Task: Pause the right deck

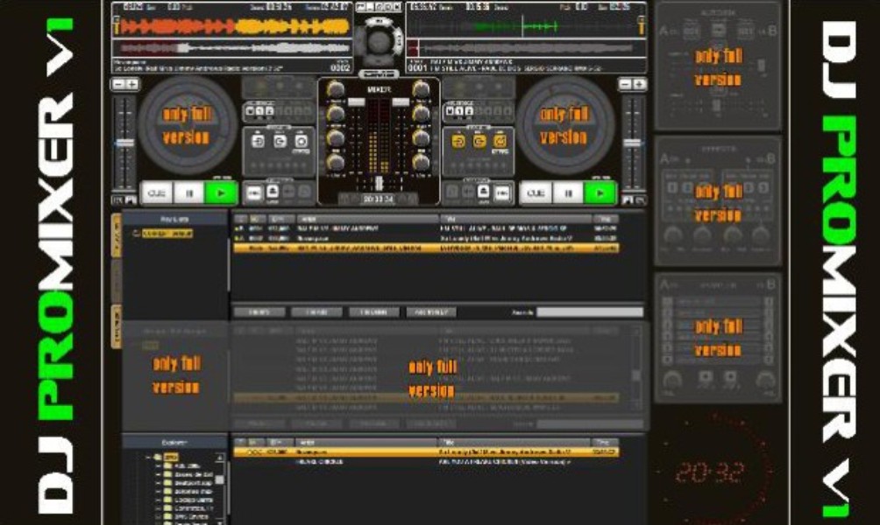Action: 568,193
